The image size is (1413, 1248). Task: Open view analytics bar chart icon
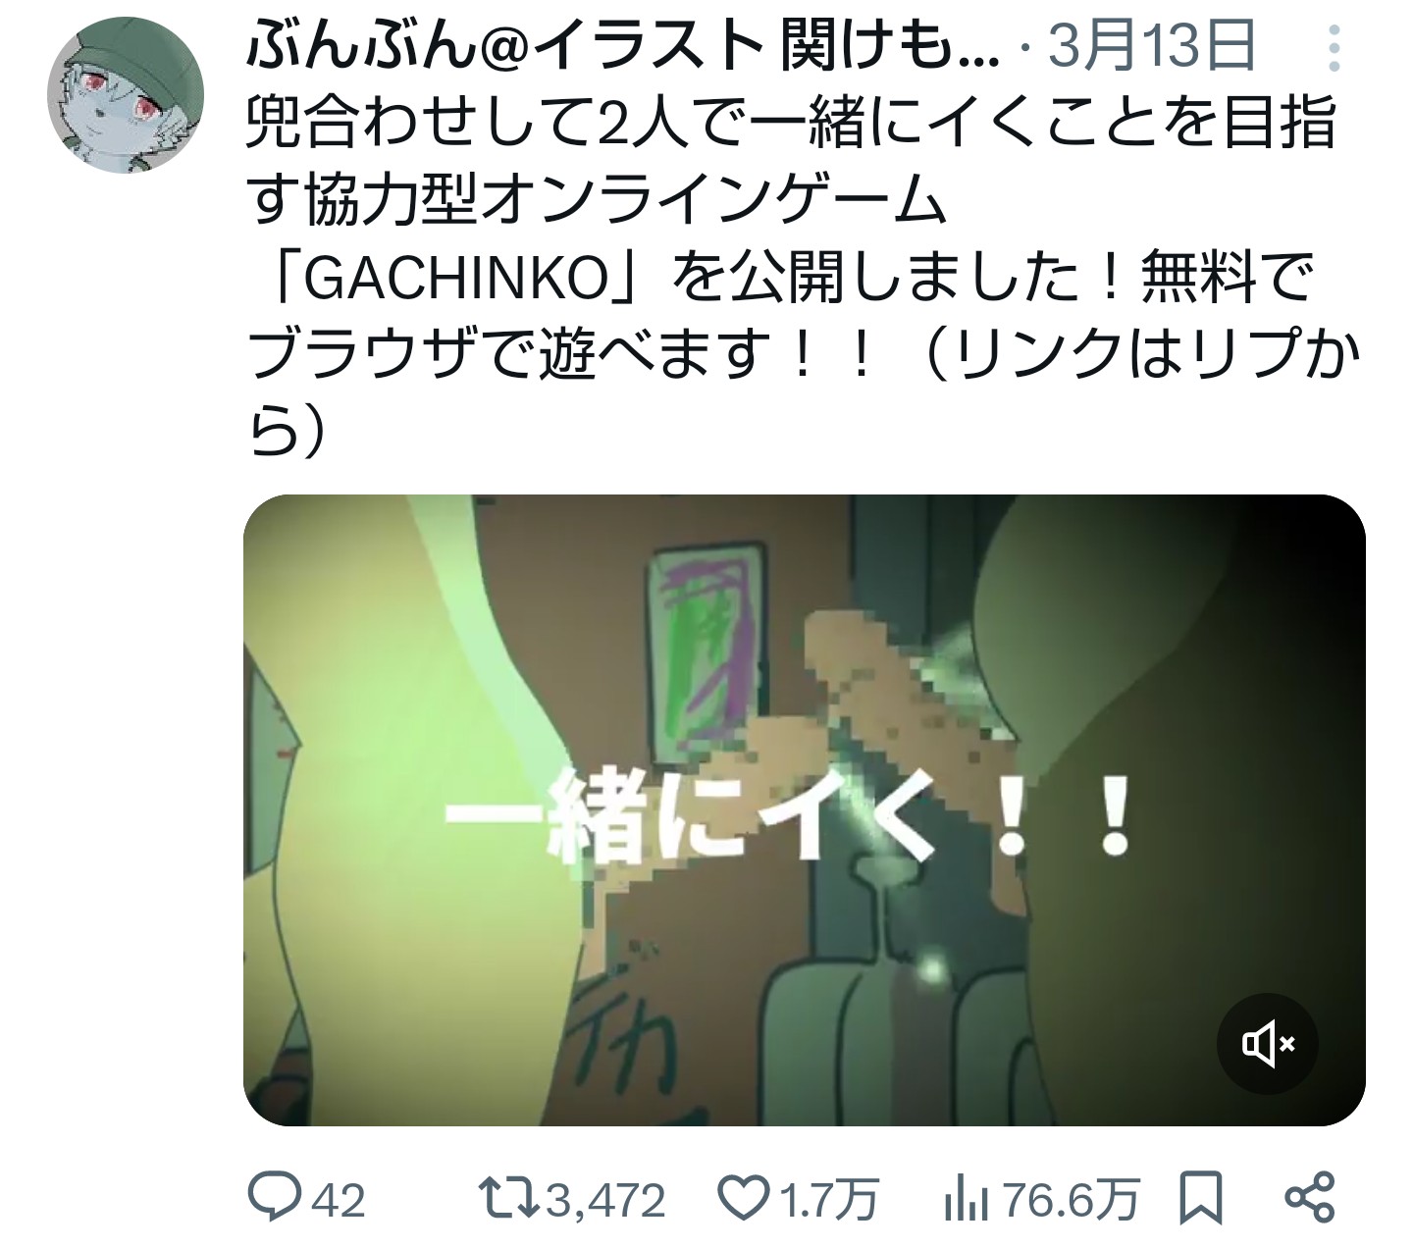[x=965, y=1198]
